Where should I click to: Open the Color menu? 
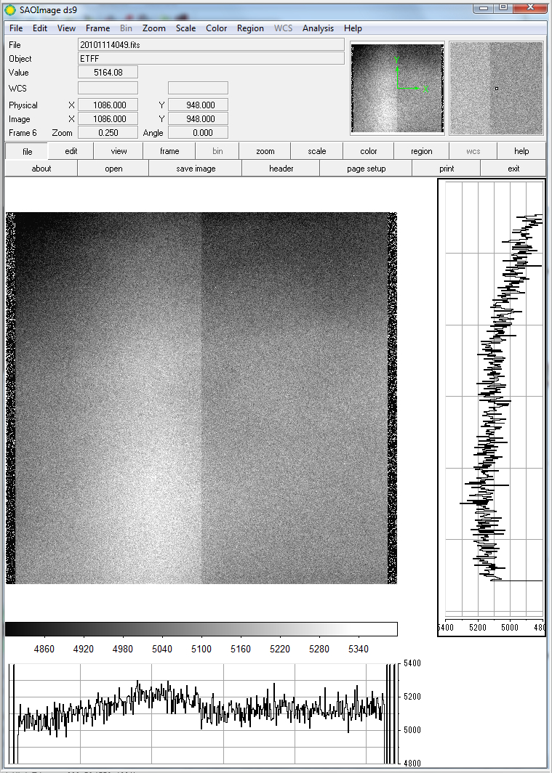pos(217,28)
